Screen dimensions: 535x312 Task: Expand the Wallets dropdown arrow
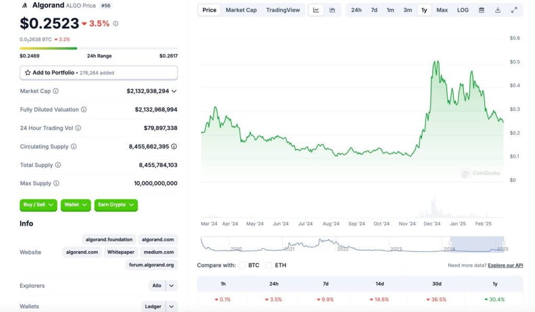(x=171, y=307)
